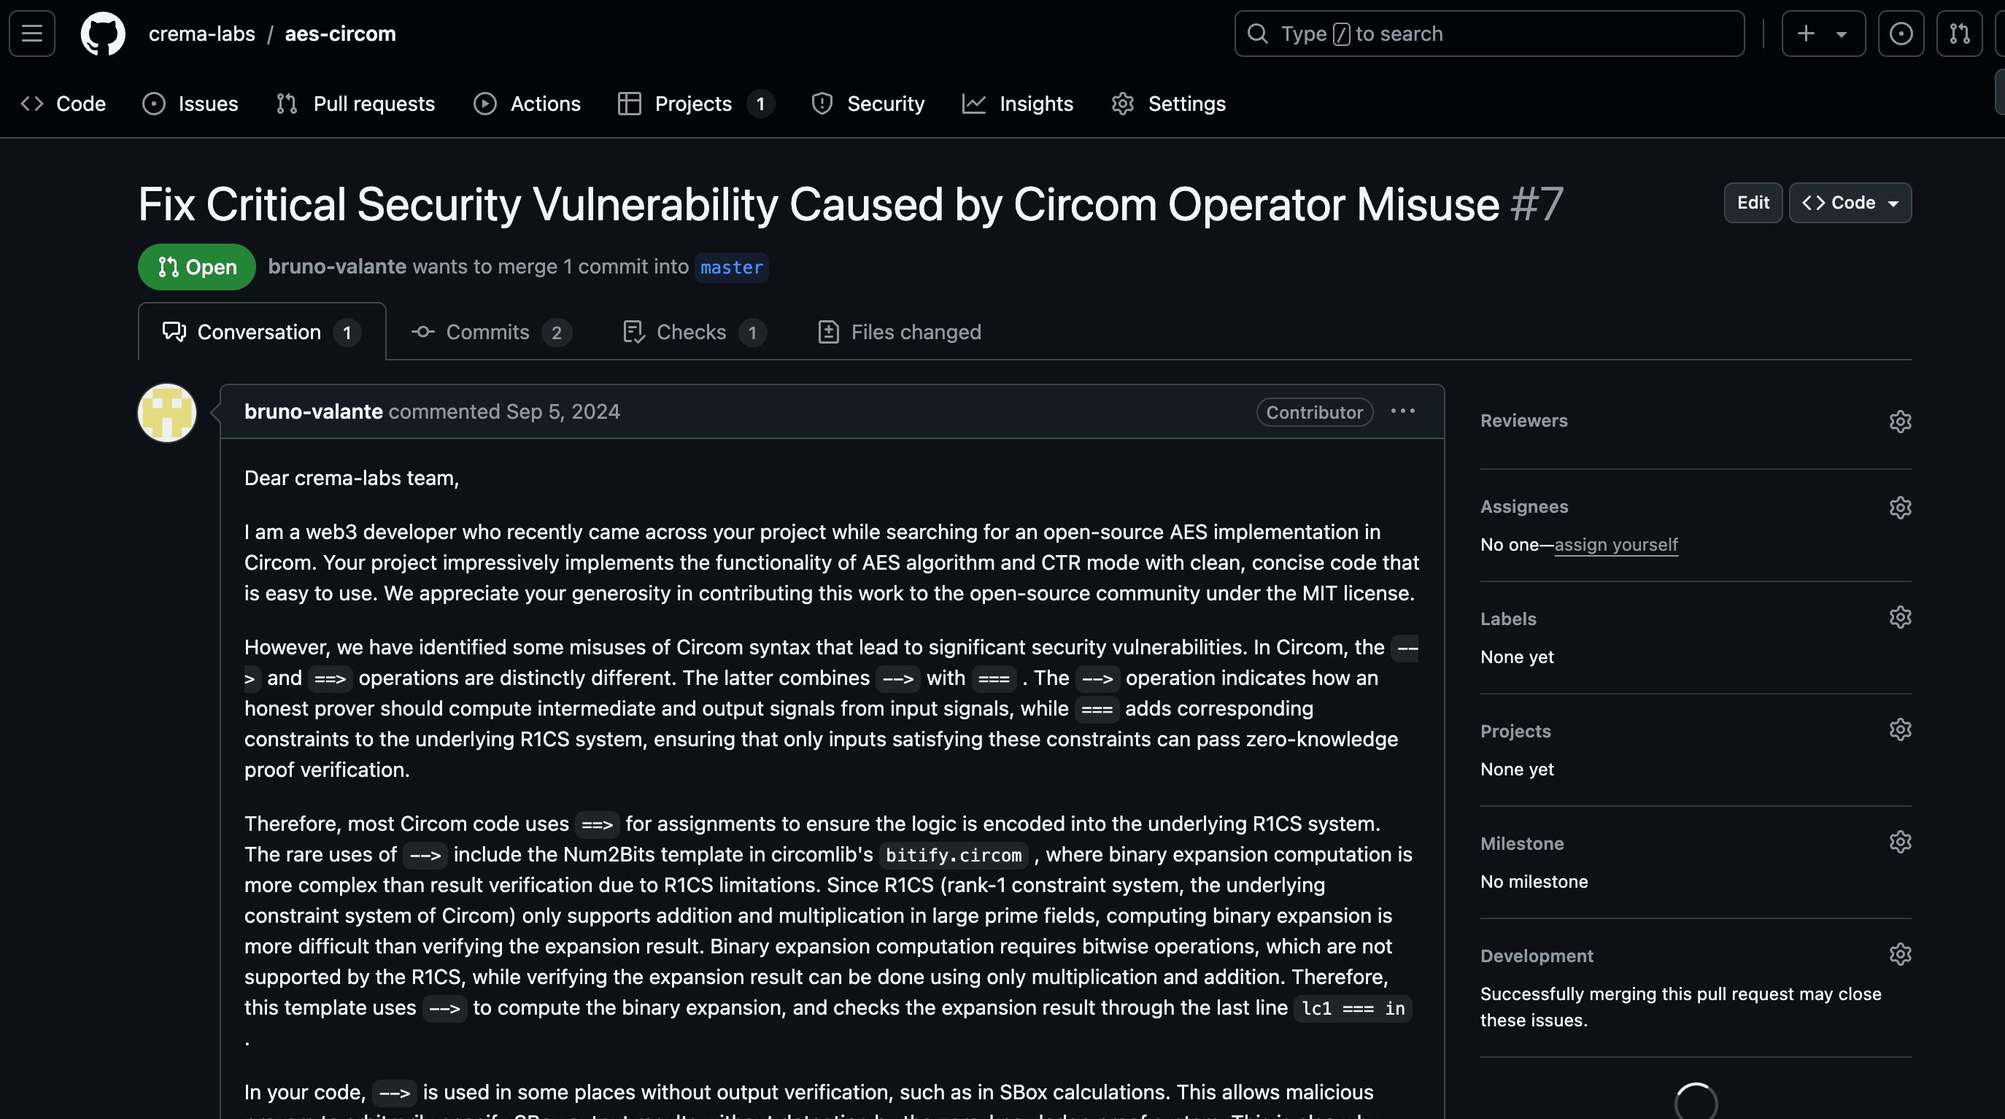The height and width of the screenshot is (1119, 2005).
Task: Switch to the Code repository tab
Action: click(x=63, y=104)
